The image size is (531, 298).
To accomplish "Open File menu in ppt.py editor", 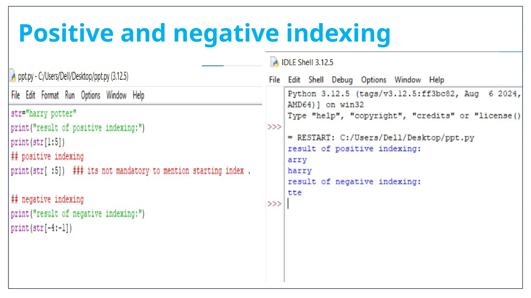I will click(x=16, y=95).
